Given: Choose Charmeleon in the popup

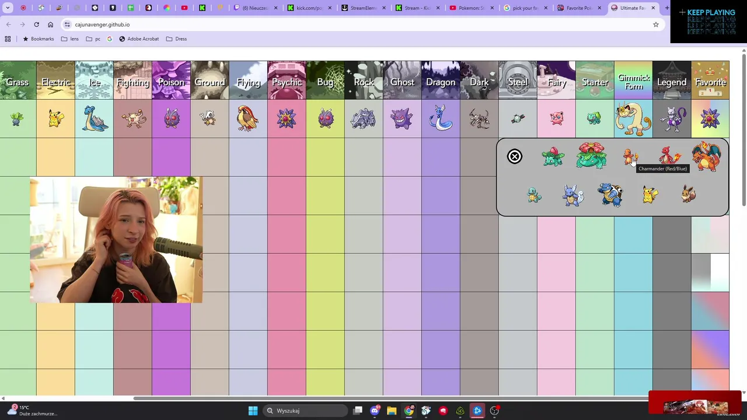Looking at the screenshot, I should tap(669, 155).
